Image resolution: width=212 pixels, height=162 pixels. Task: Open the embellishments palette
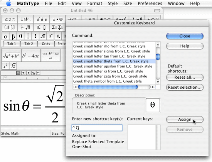click(42, 19)
